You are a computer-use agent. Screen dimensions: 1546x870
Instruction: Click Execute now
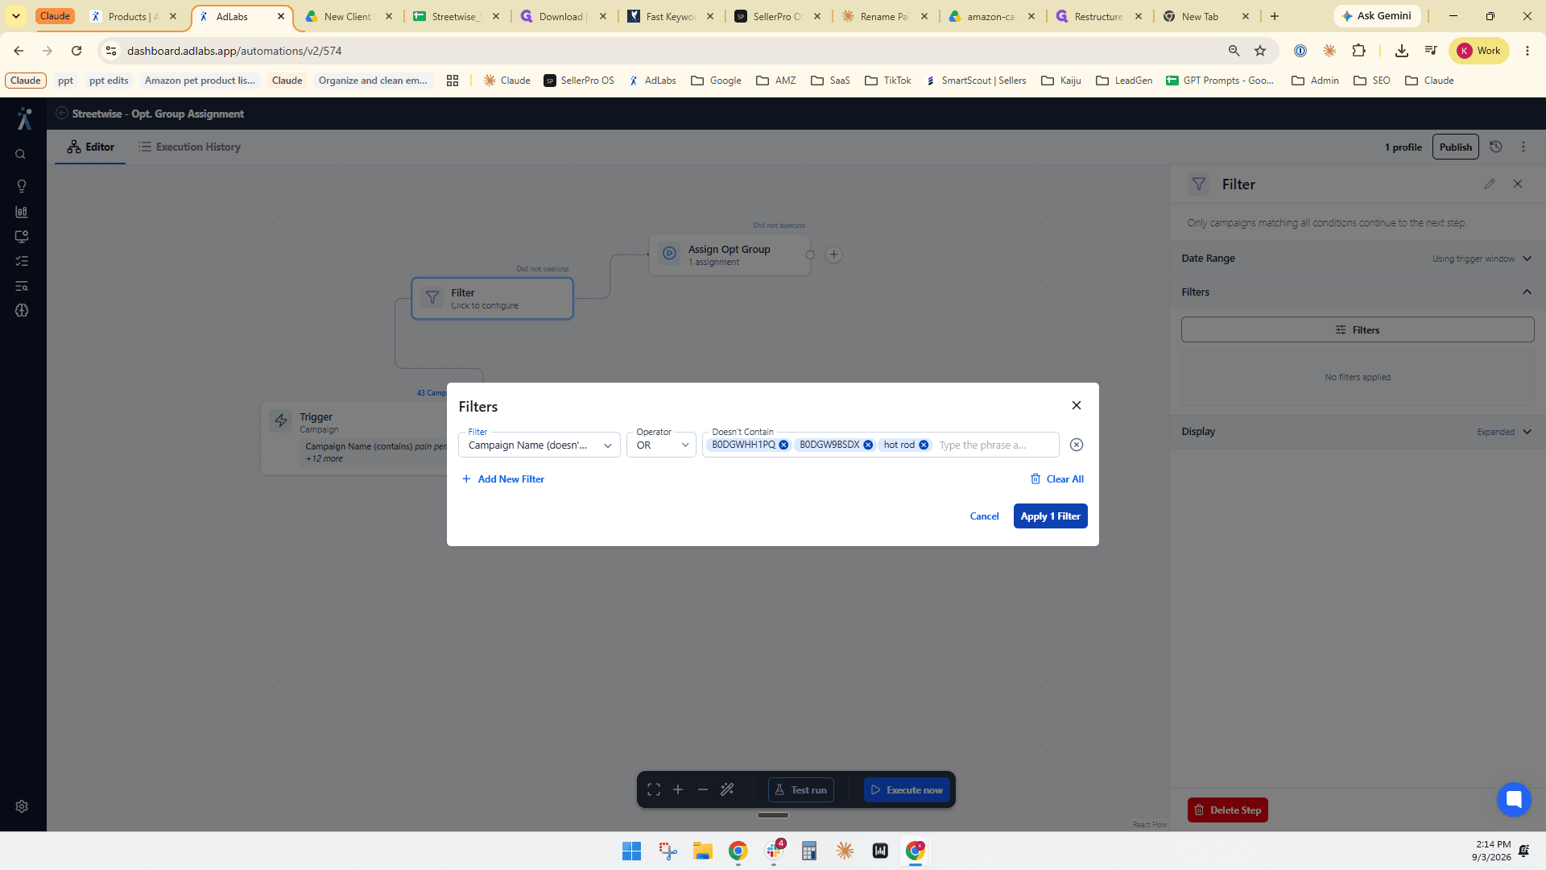click(907, 790)
